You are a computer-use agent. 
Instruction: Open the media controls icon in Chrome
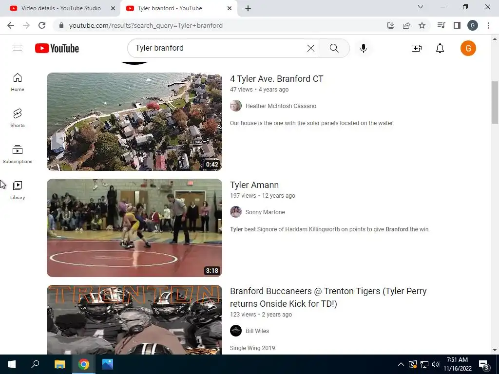(x=441, y=25)
